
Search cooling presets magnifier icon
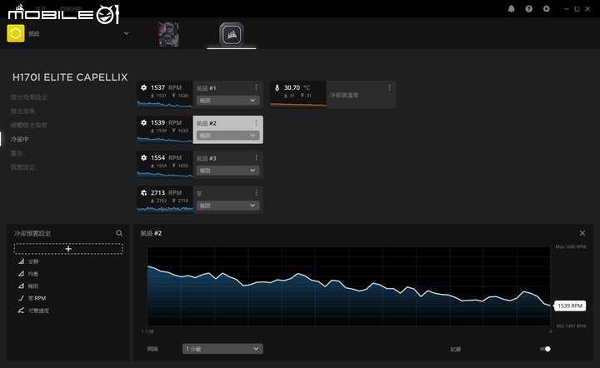point(119,233)
